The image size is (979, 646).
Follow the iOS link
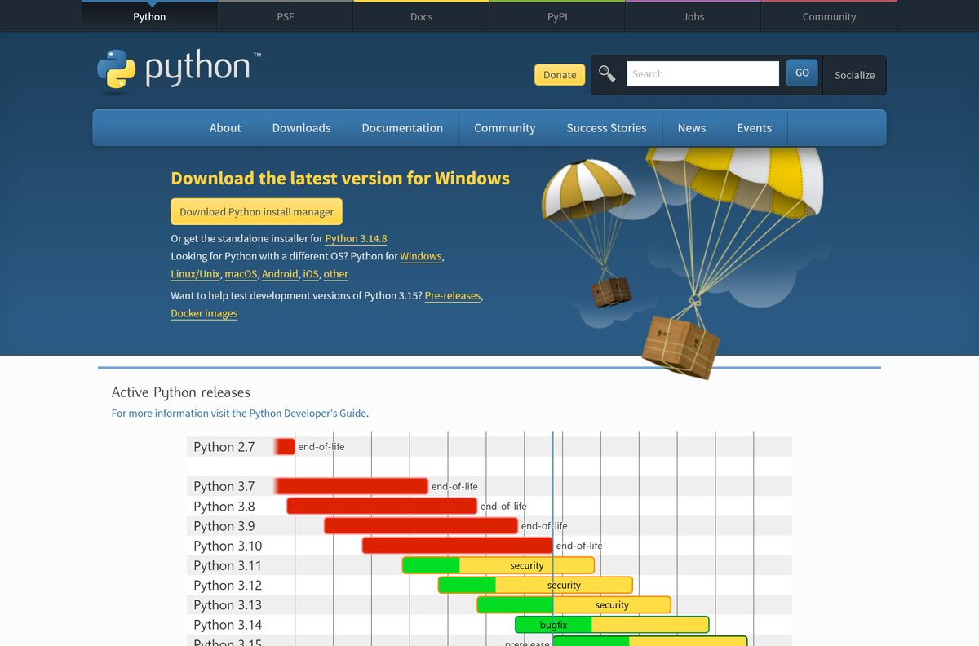(311, 274)
